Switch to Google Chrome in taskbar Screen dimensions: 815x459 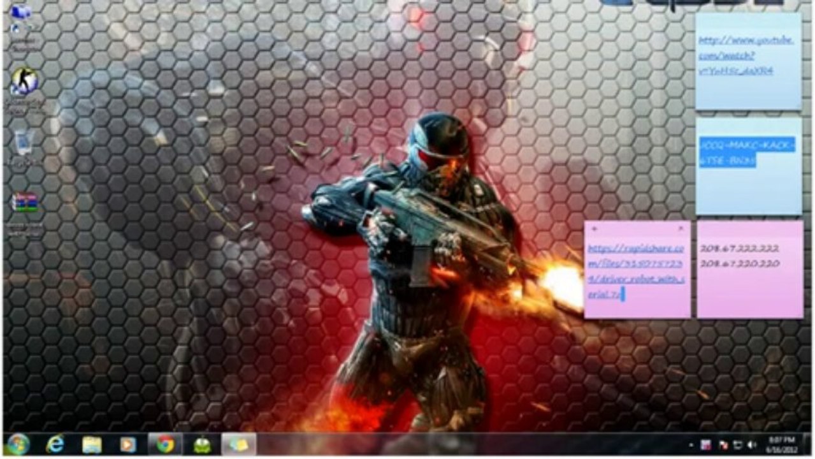(x=165, y=444)
